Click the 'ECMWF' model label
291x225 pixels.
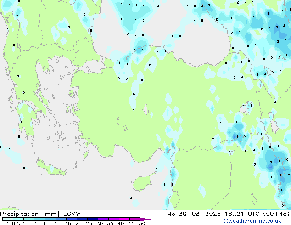click(74, 214)
